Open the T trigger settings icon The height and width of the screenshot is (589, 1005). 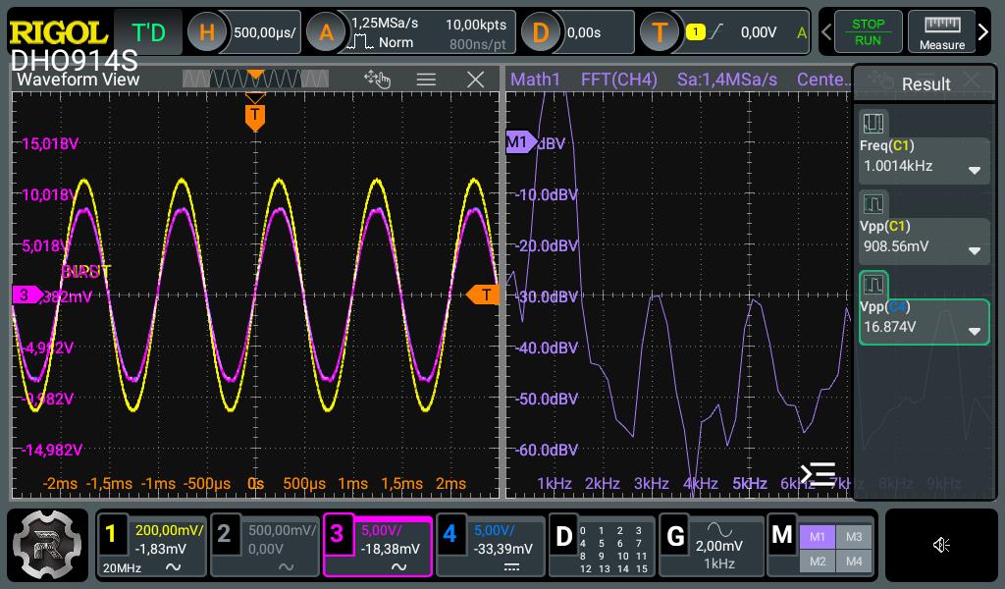point(660,32)
